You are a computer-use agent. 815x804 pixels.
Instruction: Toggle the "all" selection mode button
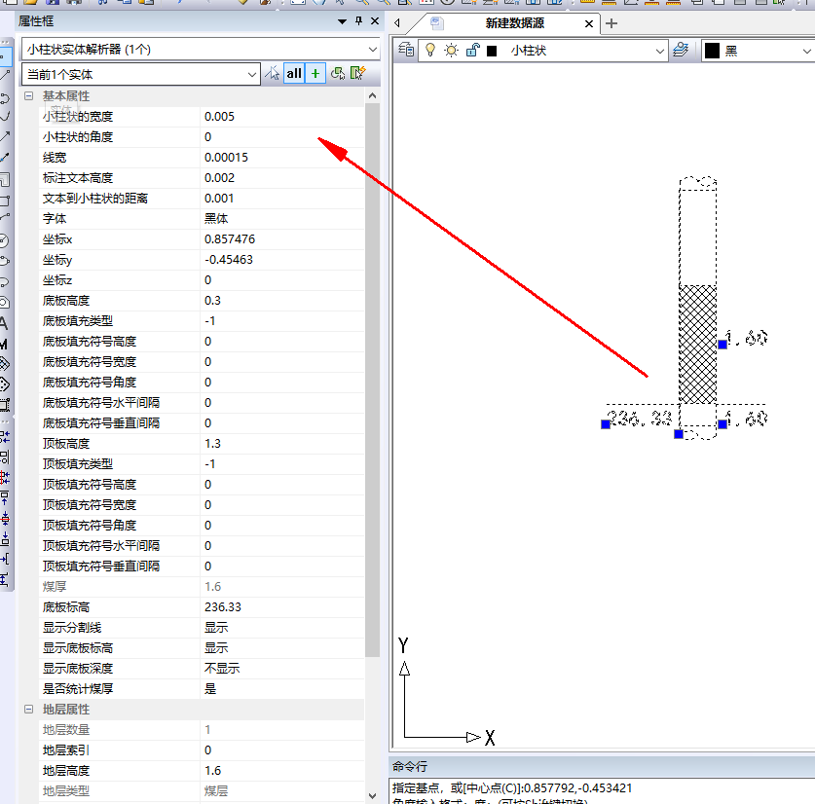(294, 73)
